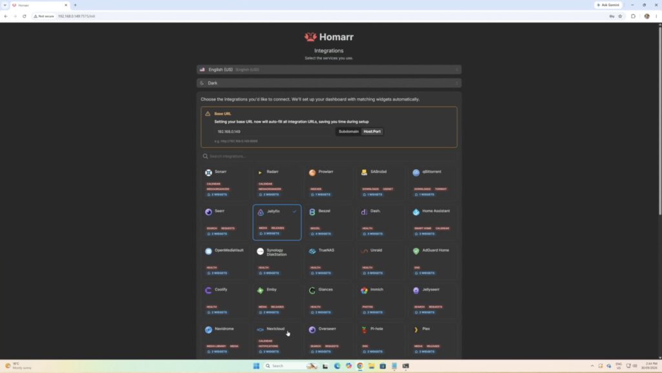This screenshot has width=662, height=373.
Task: Click the Dash. integration icon
Action: (x=364, y=212)
